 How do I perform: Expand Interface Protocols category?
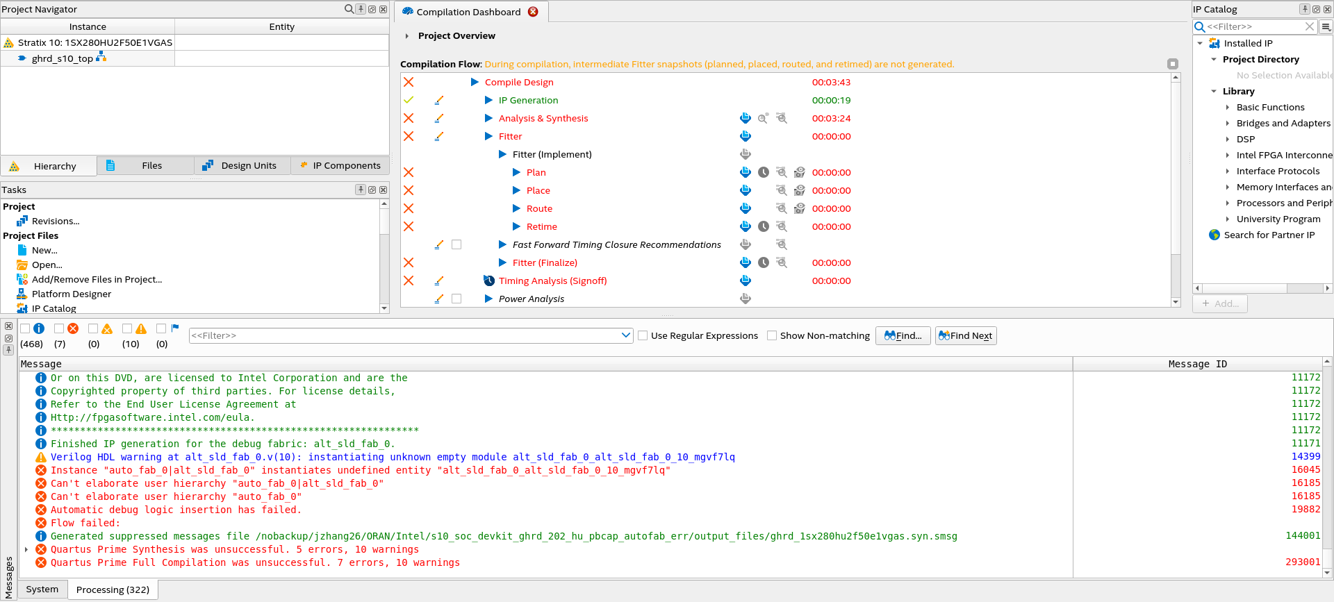(x=1228, y=171)
